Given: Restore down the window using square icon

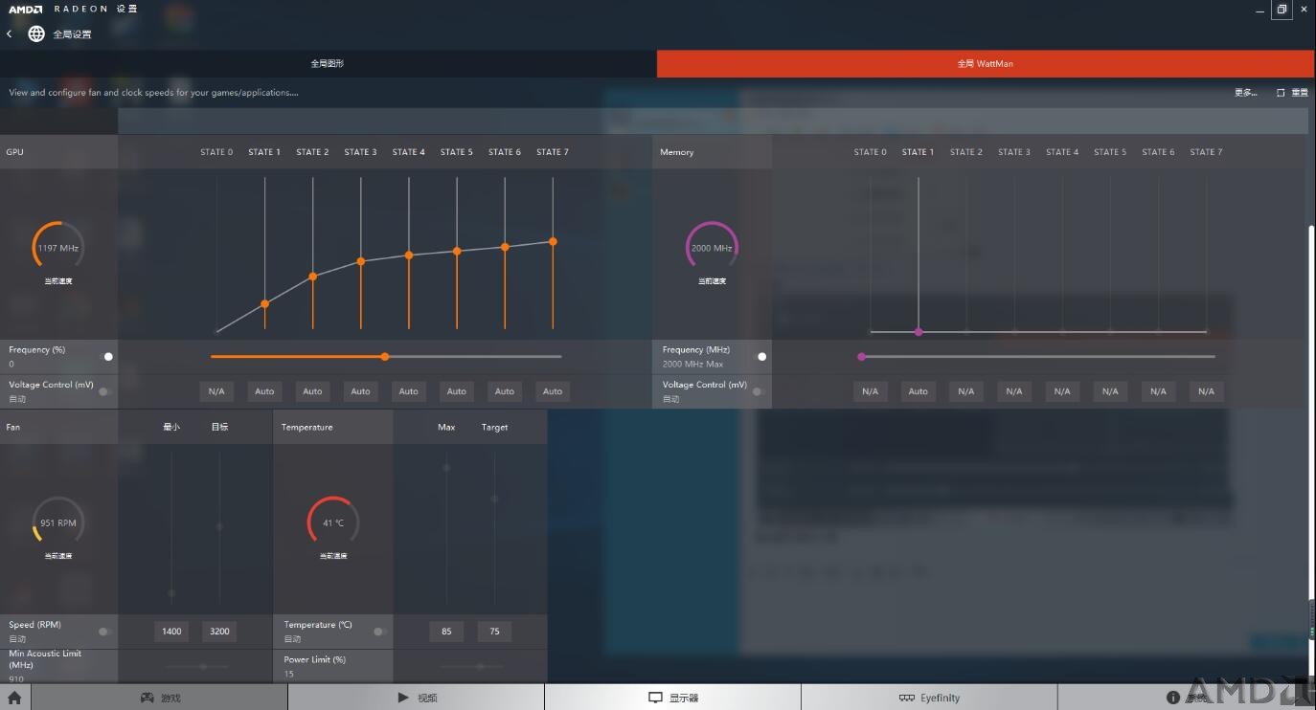Looking at the screenshot, I should pos(1282,10).
